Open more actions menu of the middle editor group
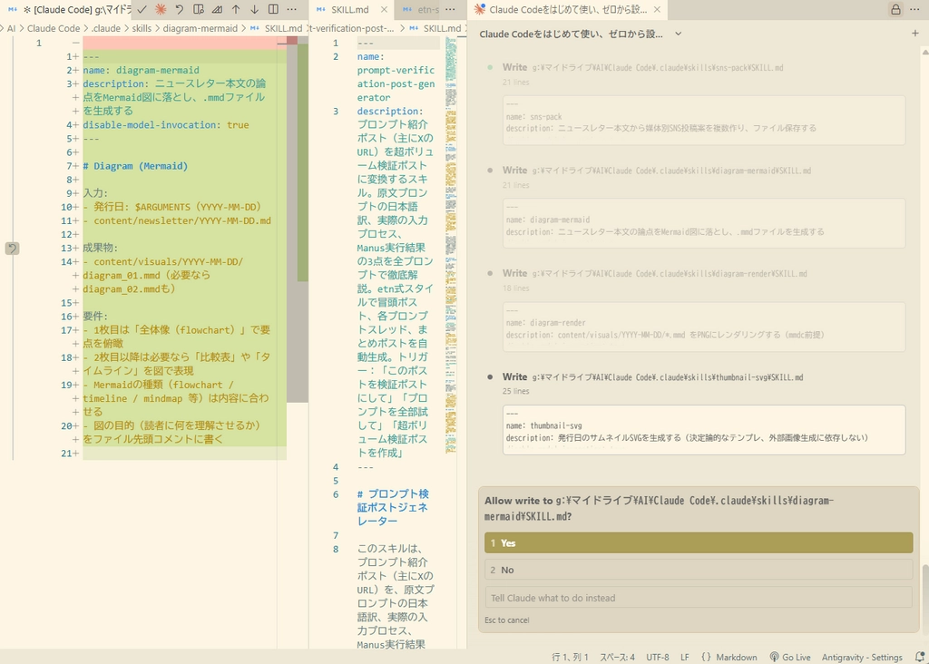Viewport: 929px width, 664px height. tap(450, 9)
